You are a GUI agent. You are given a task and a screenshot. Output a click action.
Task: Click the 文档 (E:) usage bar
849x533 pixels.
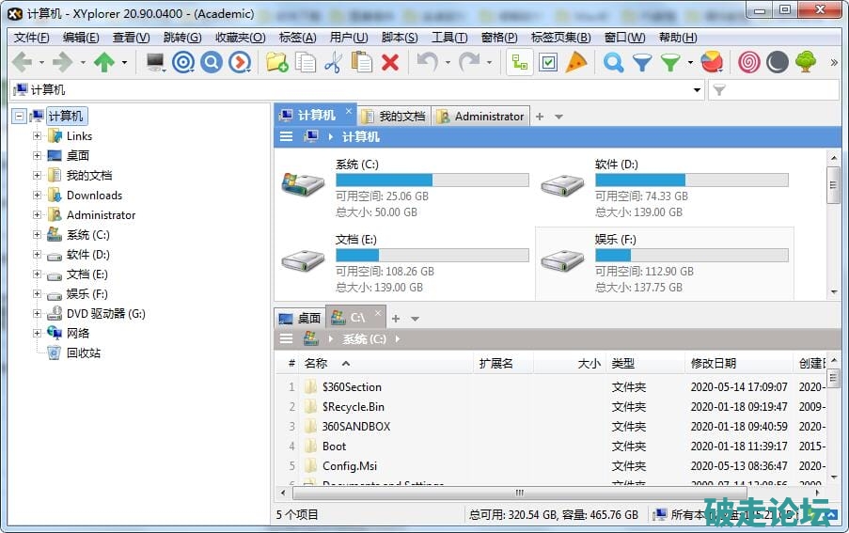click(x=432, y=255)
